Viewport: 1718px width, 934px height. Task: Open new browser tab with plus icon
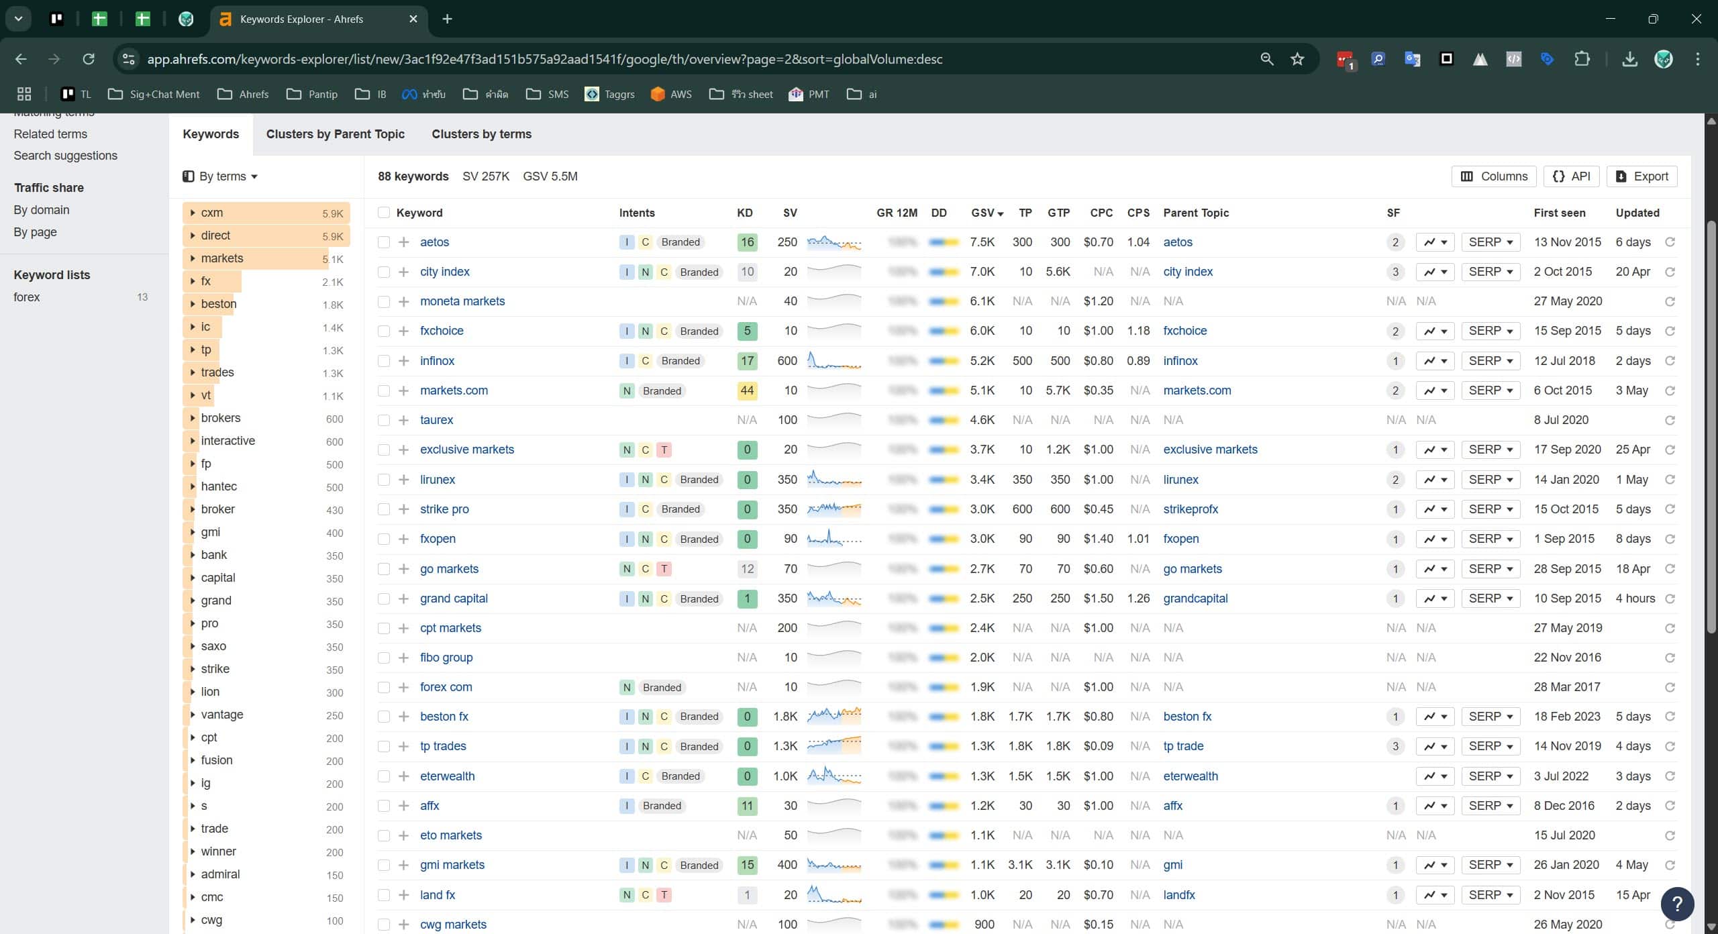pyautogui.click(x=448, y=19)
